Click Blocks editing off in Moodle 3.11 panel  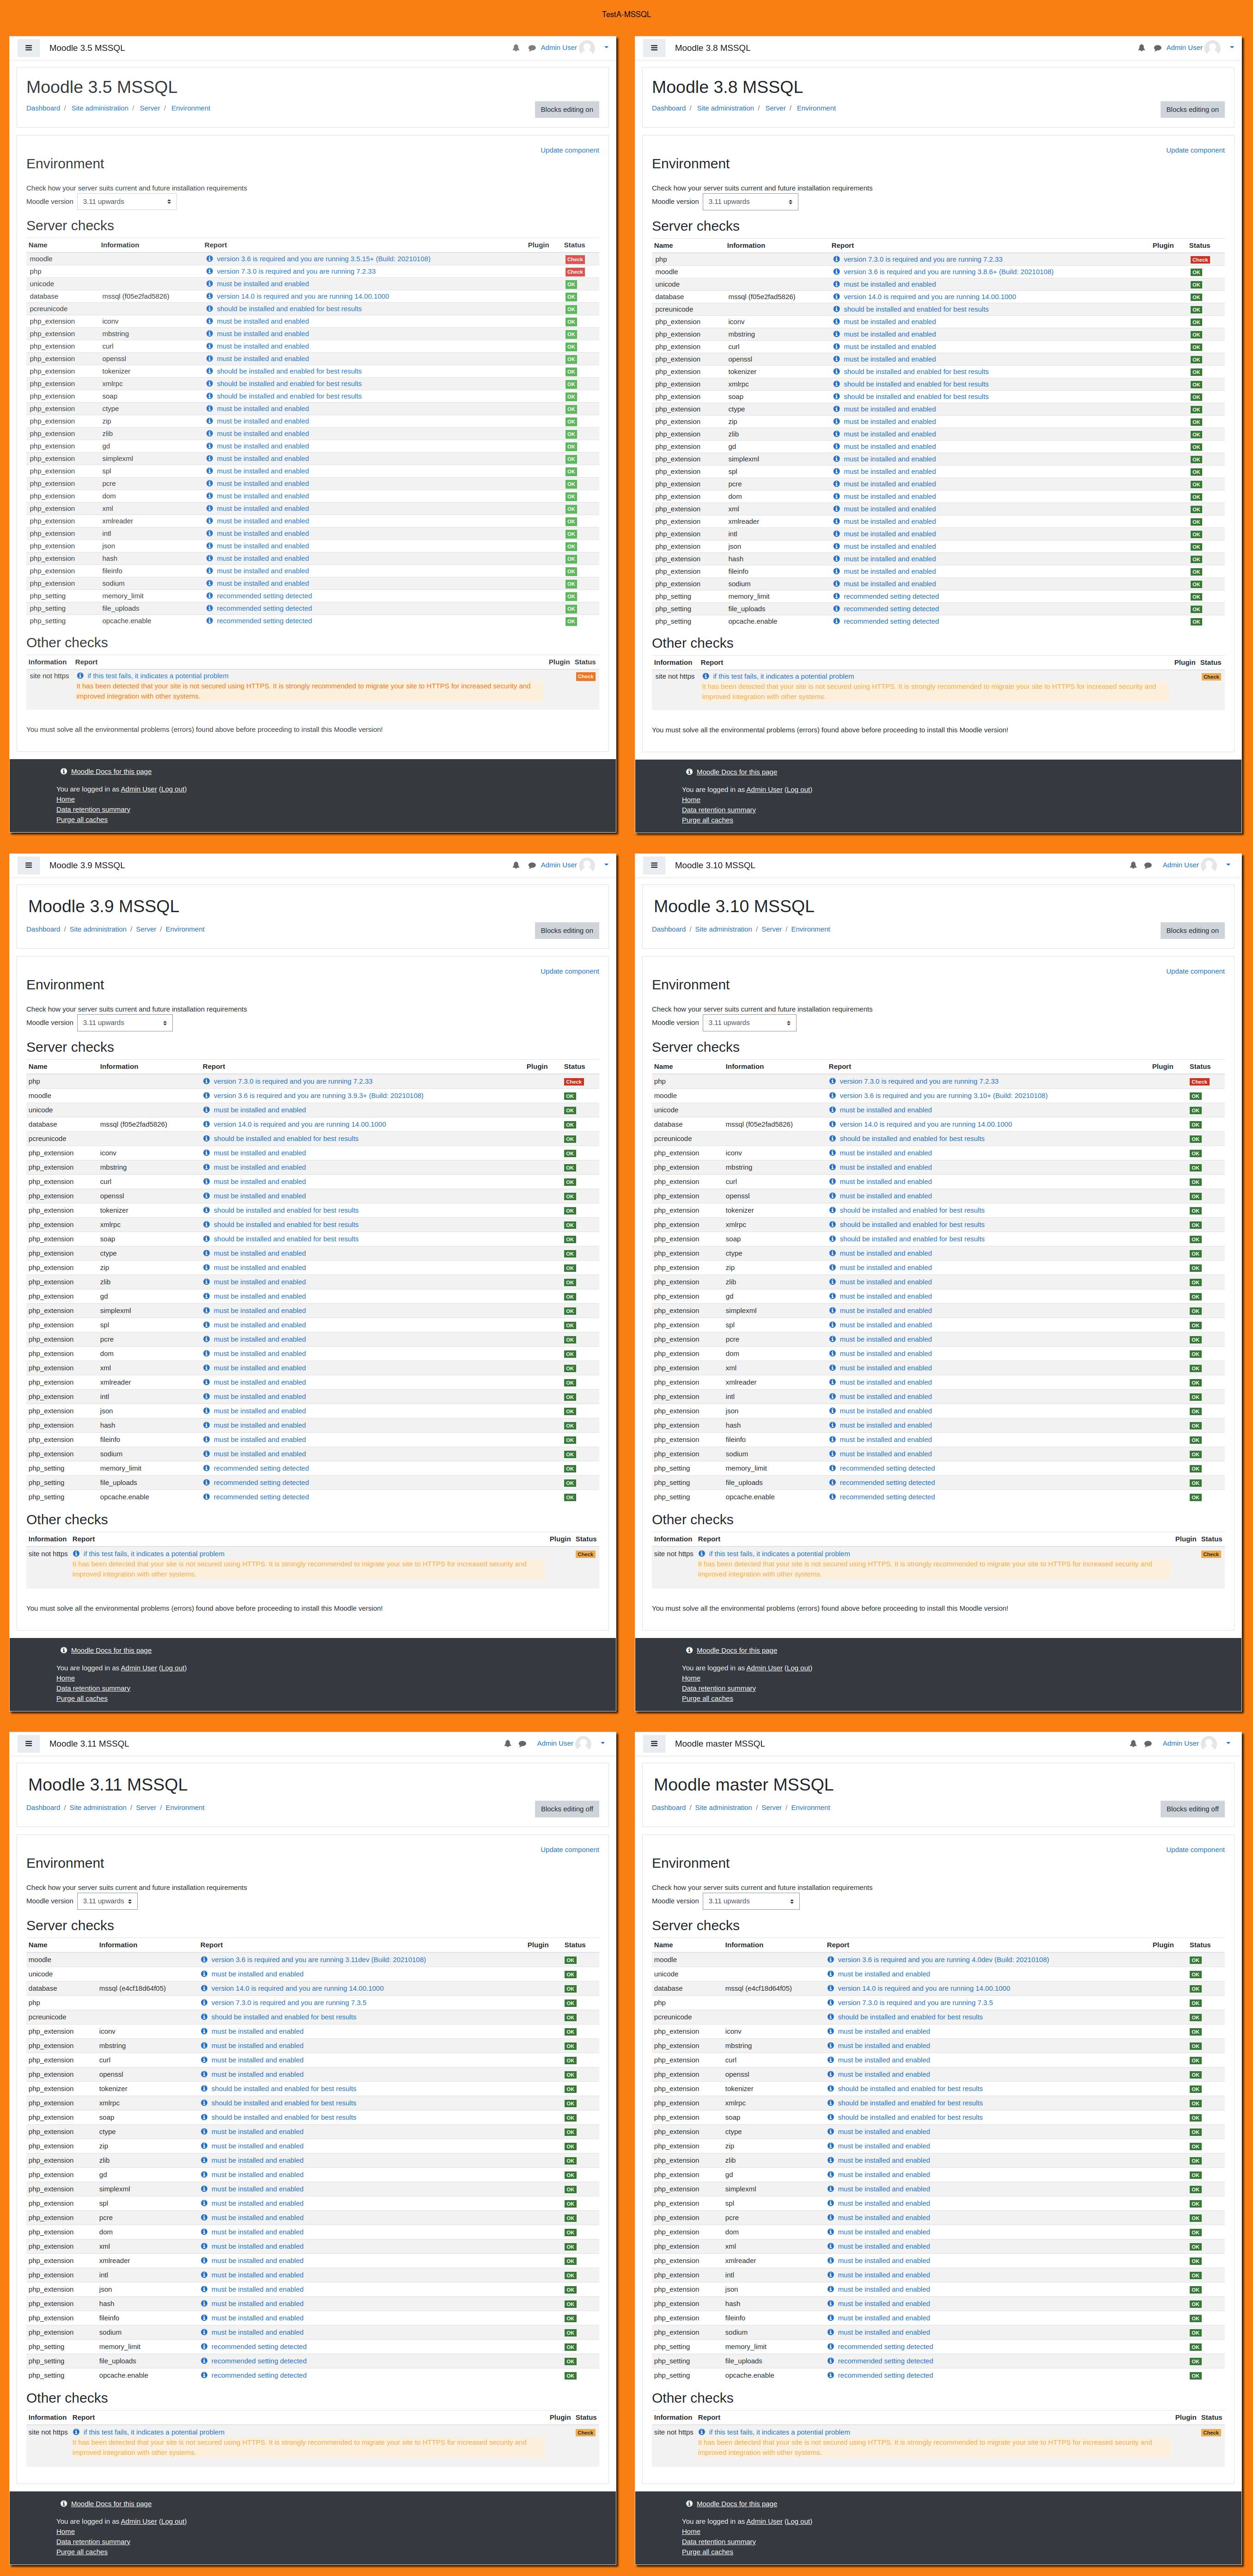click(x=566, y=1809)
